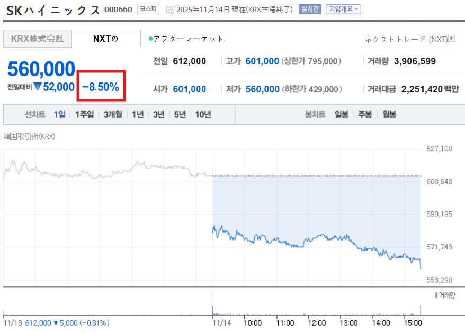
Task: Click the 실시간 real-time badge
Action: pyautogui.click(x=310, y=10)
